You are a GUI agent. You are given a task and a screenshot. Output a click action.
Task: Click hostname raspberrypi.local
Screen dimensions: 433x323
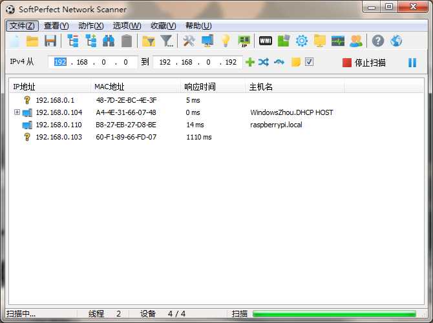click(276, 125)
